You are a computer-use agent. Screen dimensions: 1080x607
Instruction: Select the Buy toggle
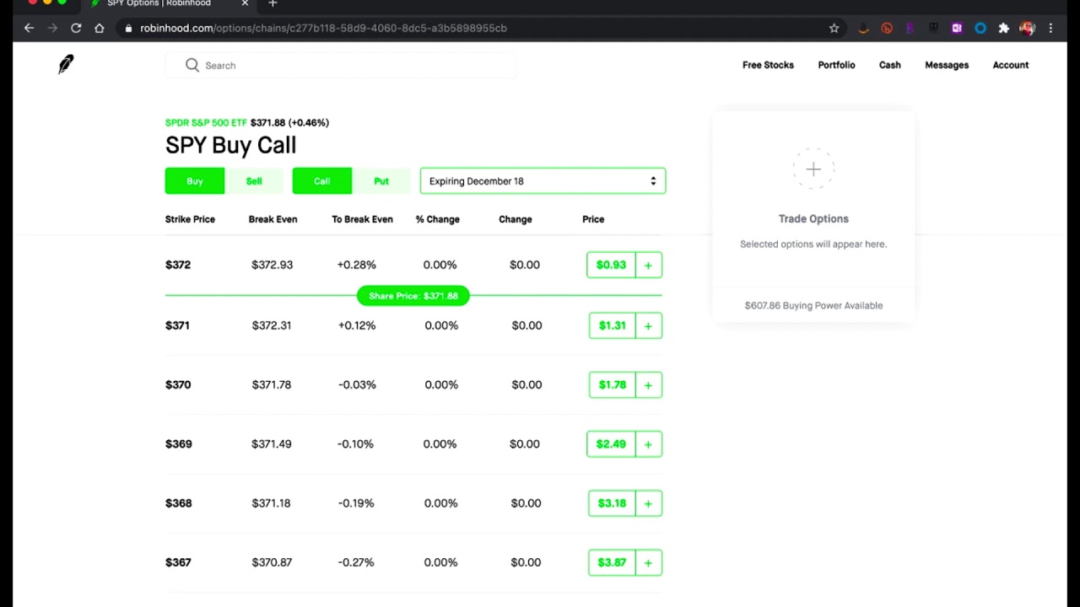(195, 181)
